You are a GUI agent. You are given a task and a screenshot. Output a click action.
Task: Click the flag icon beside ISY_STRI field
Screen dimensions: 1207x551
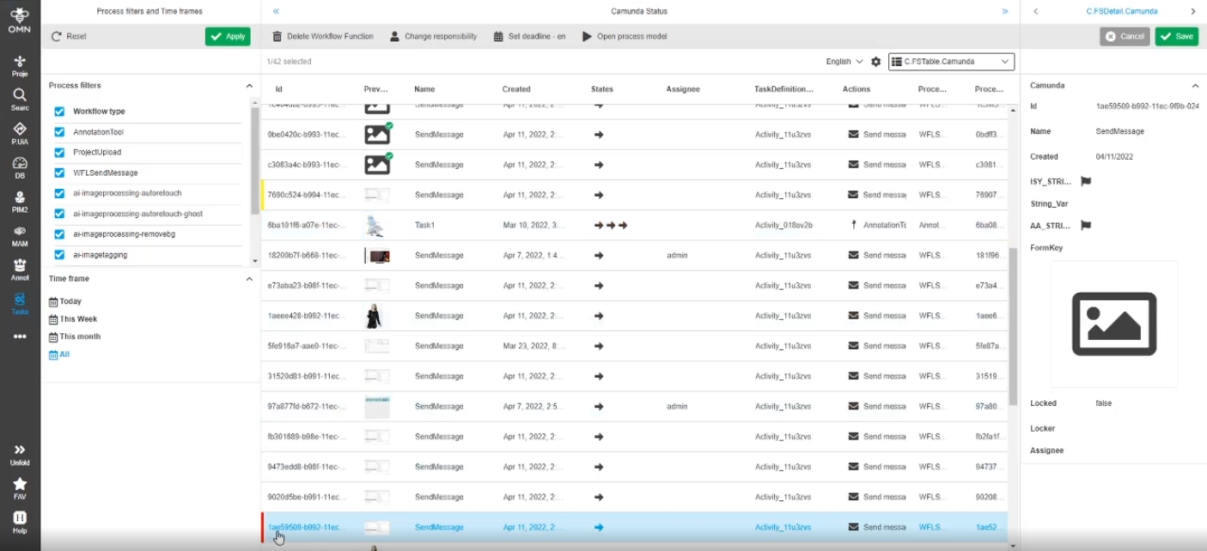coord(1085,182)
